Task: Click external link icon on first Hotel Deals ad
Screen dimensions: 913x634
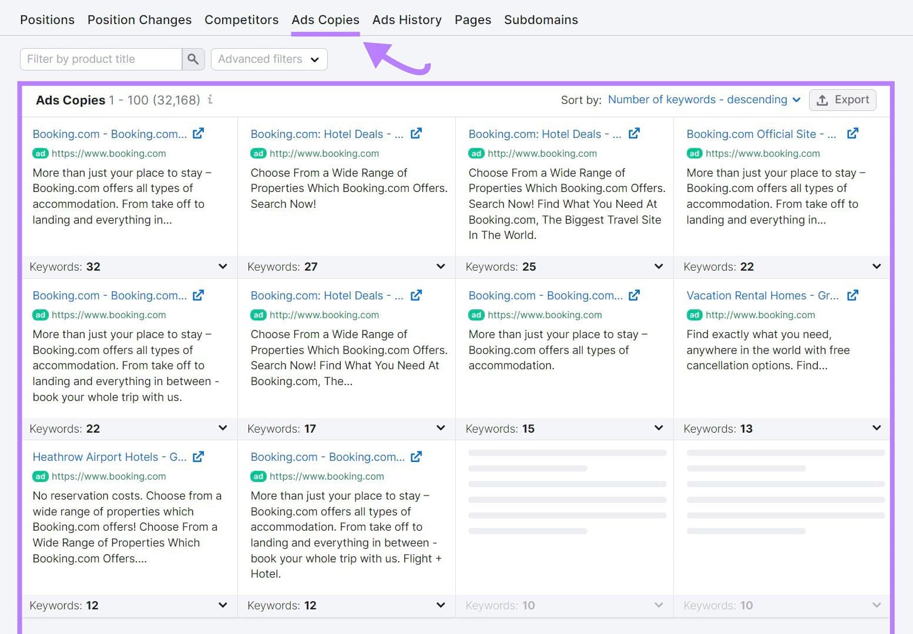Action: [416, 133]
